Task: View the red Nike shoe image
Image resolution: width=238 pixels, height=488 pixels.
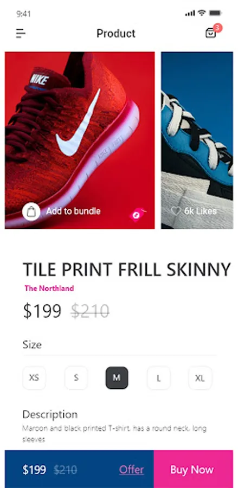Action: (x=80, y=140)
